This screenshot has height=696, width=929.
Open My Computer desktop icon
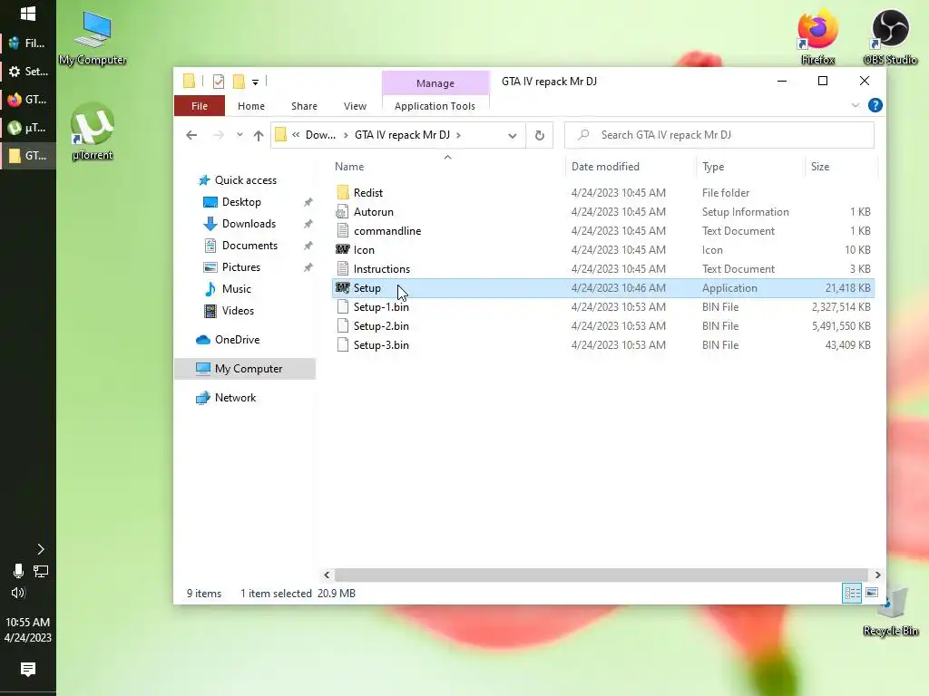[93, 37]
